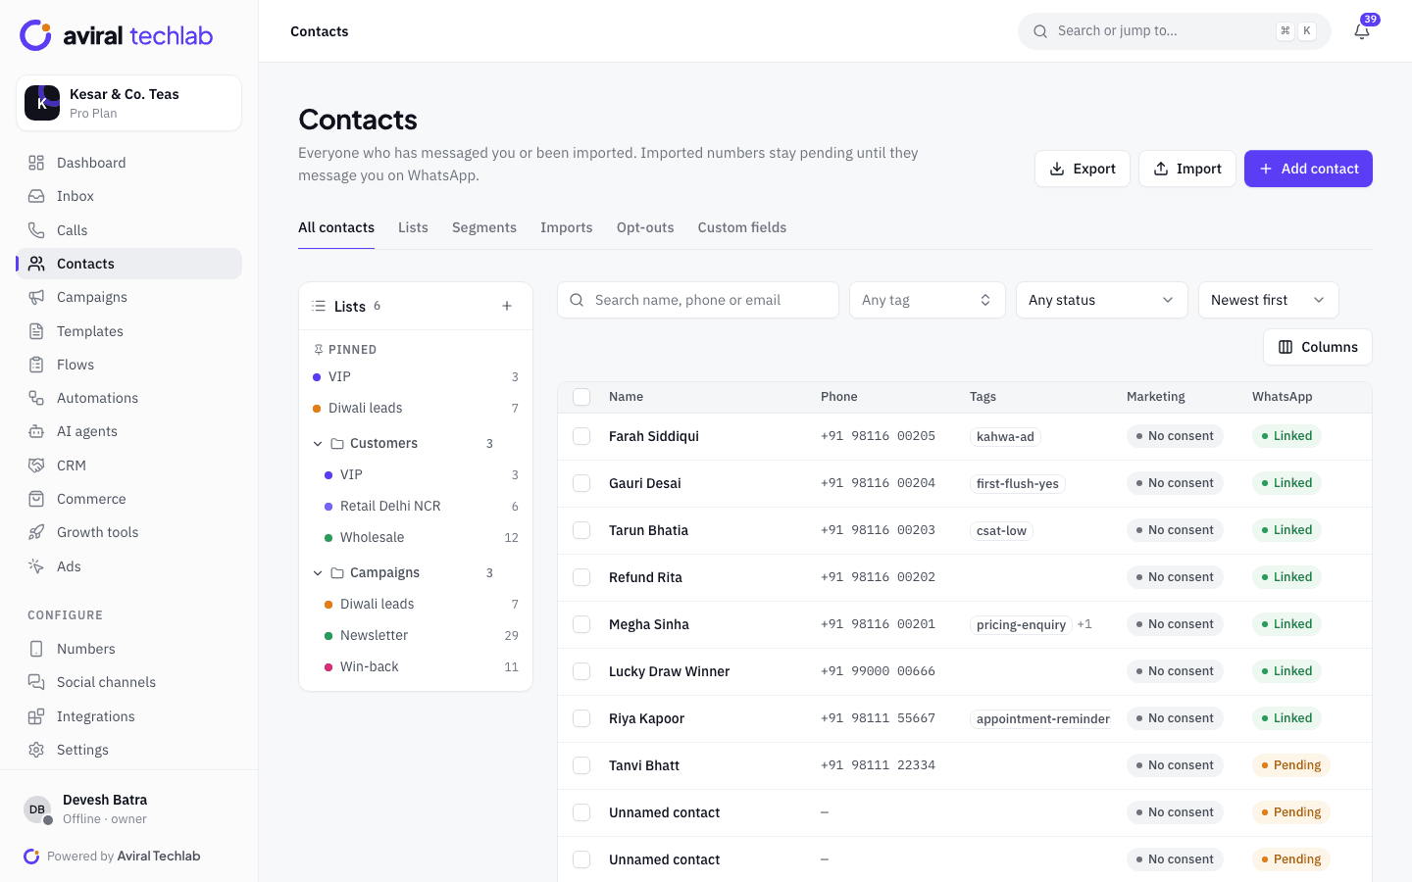
Task: Collapse the Customers folder
Action: click(318, 444)
